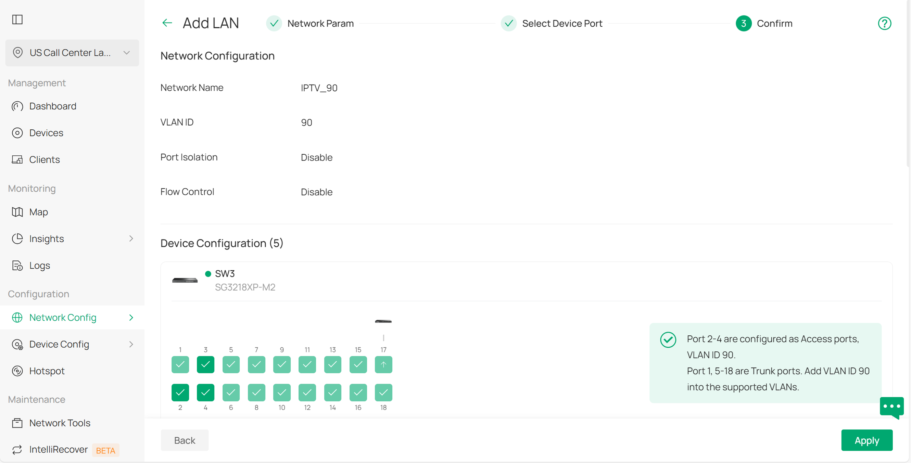
Task: Toggle port 2 checkbox on SW3
Action: [180, 392]
